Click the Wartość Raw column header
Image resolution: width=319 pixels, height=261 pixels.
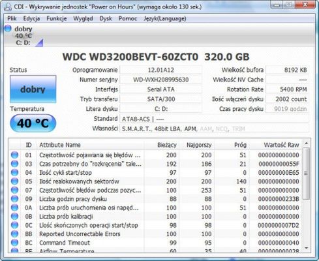[276, 145]
